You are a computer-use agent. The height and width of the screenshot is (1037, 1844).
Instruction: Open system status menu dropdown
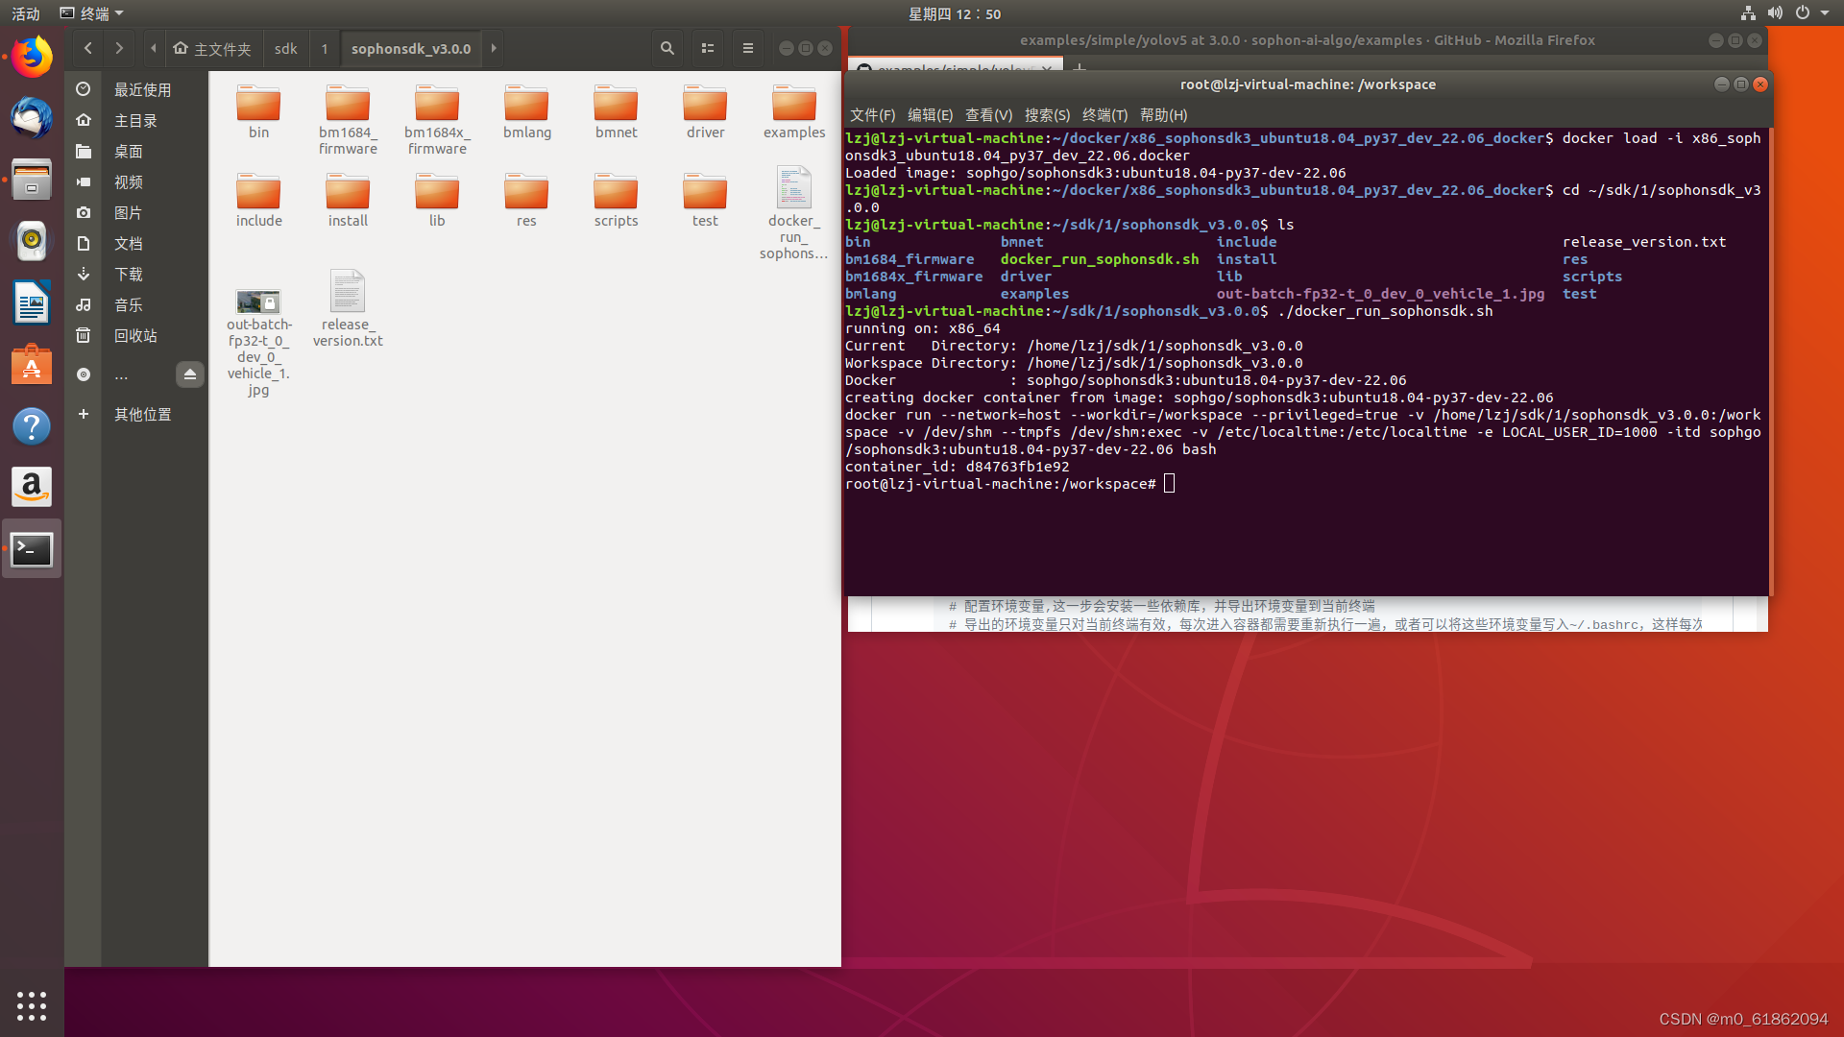point(1825,13)
